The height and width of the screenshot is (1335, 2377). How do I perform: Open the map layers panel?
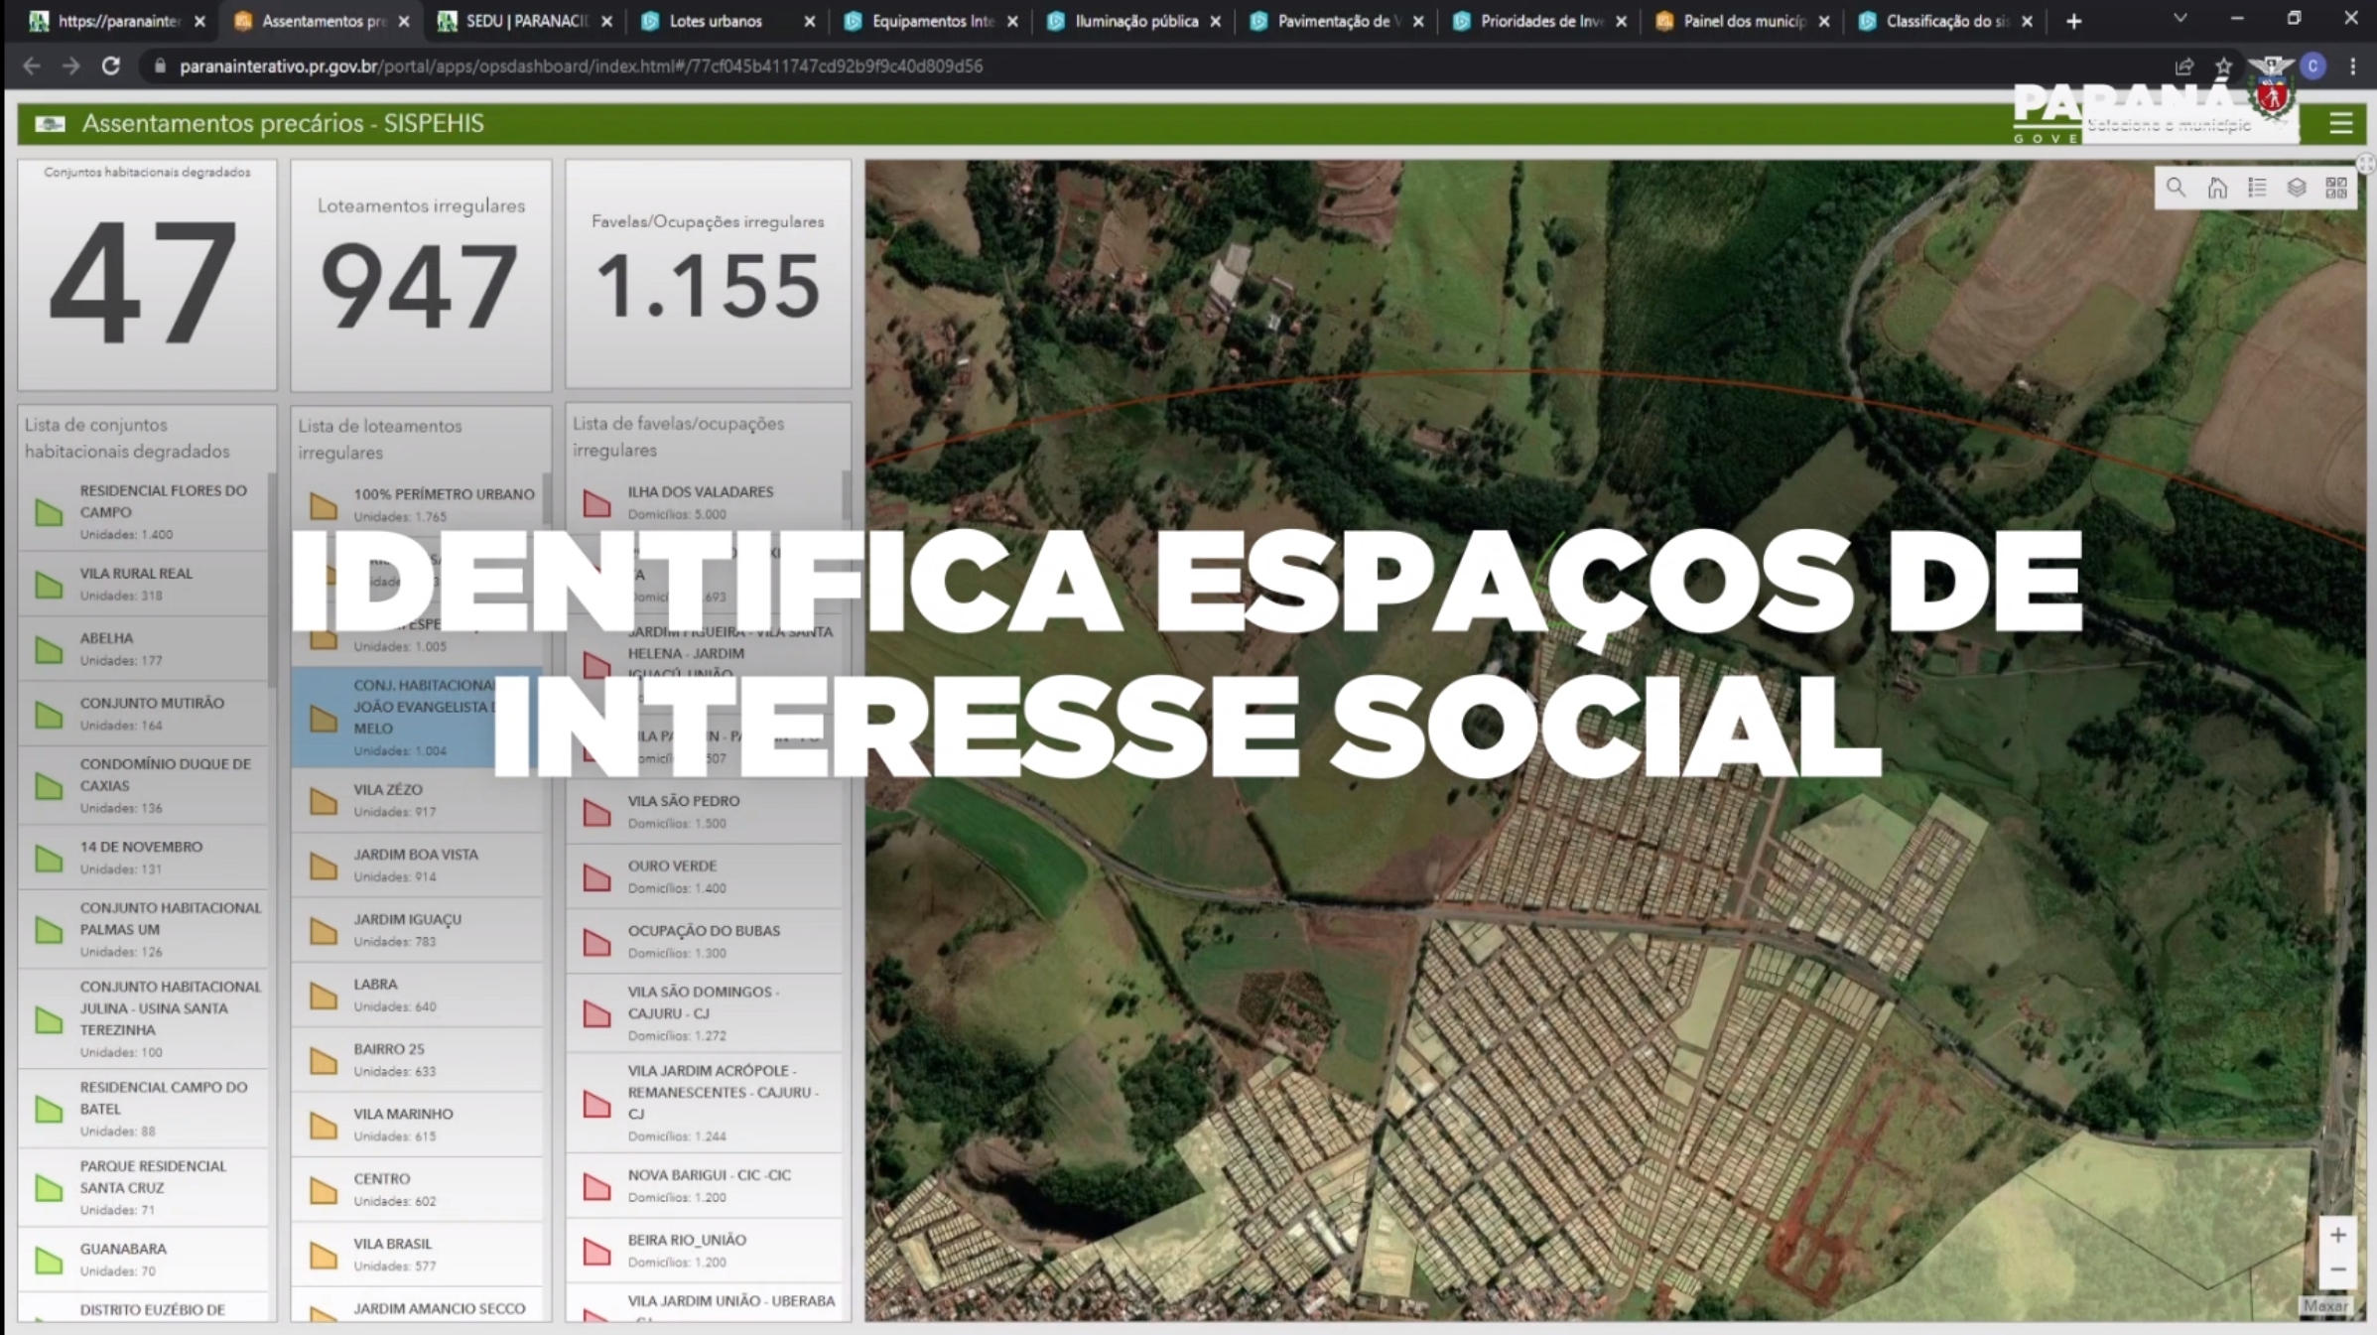pos(2297,188)
